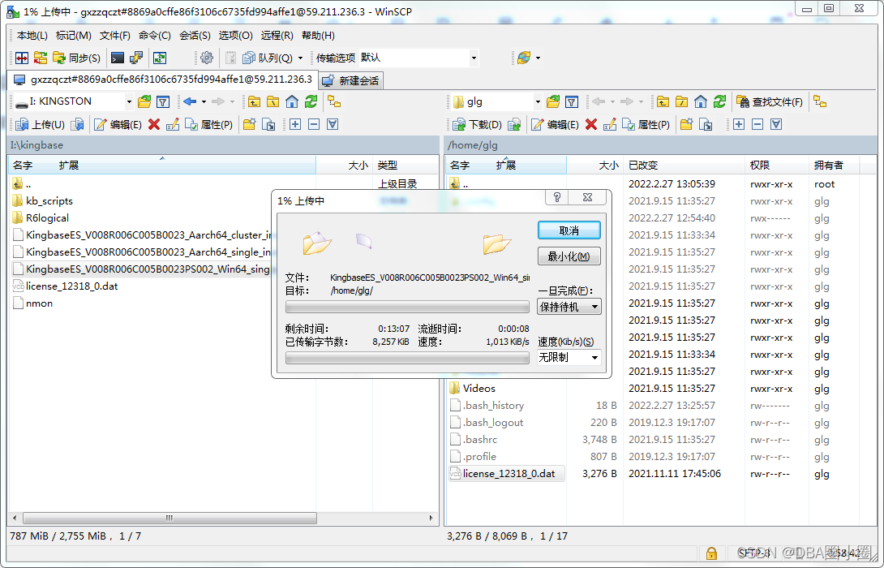Go to home directory in local panel
Image resolution: width=884 pixels, height=568 pixels.
291,101
